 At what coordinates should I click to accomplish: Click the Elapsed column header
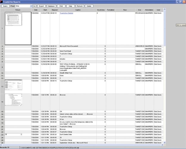click(54, 10)
